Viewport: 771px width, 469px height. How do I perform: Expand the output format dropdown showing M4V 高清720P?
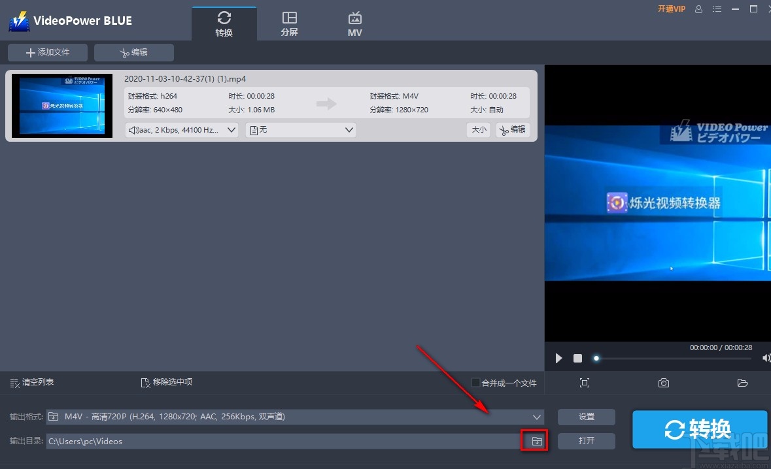pos(536,417)
